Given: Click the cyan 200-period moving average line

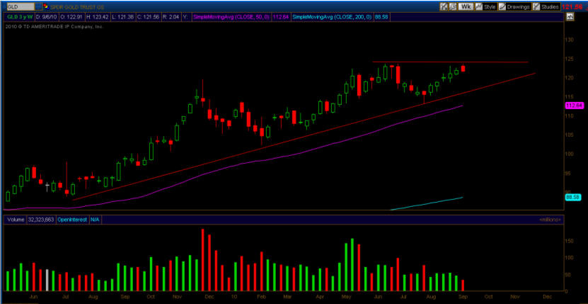Looking at the screenshot, I should tap(427, 203).
